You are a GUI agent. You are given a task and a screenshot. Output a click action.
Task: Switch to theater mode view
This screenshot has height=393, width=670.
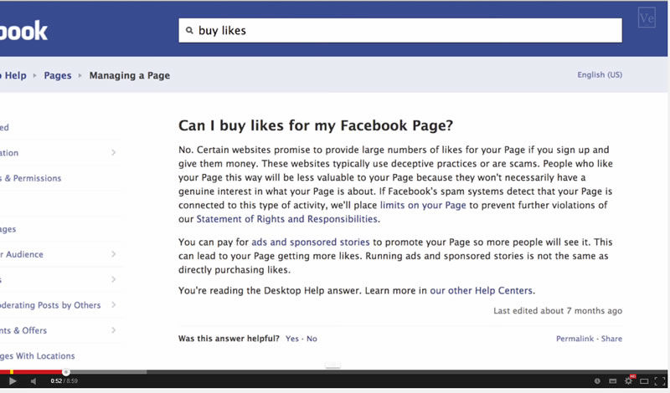pyautogui.click(x=644, y=381)
